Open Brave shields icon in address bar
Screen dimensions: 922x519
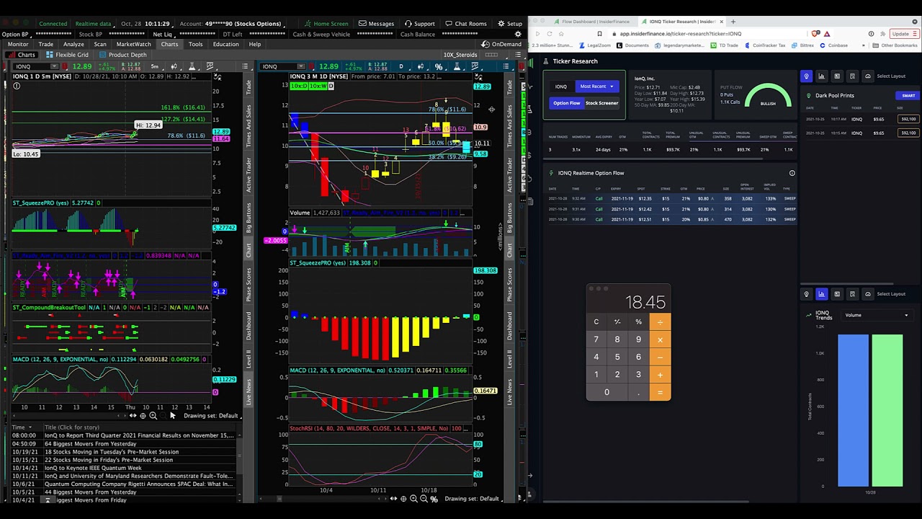coord(815,34)
